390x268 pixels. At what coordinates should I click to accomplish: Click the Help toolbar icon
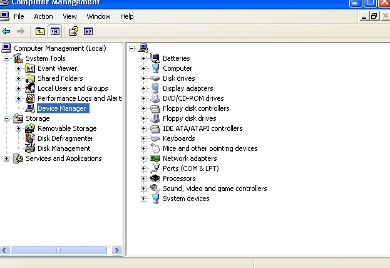point(74,31)
